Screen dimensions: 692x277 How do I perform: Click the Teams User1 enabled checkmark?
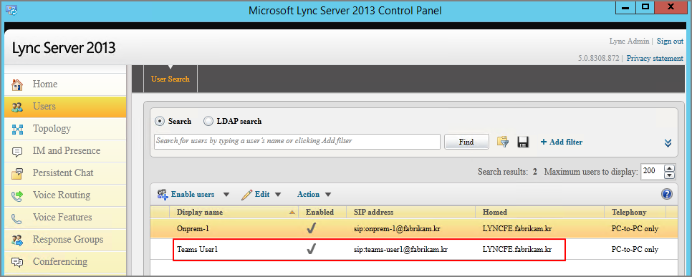[311, 250]
